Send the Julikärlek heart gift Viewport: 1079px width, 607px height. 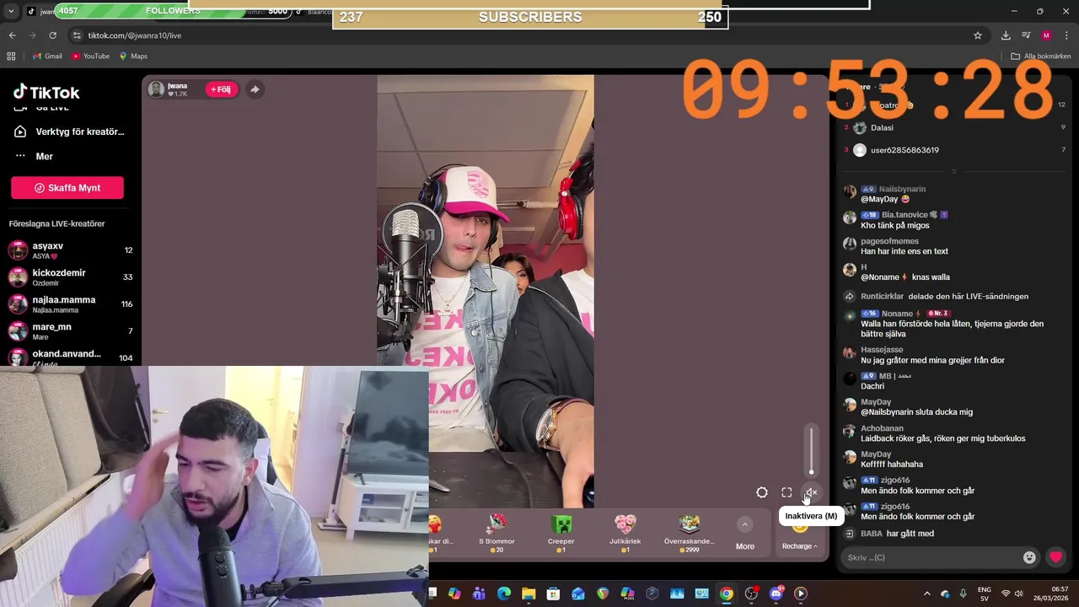[625, 532]
